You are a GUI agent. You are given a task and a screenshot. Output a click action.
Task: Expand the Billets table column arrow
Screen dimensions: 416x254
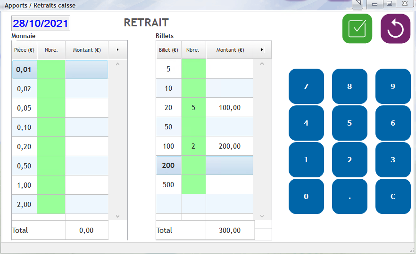[x=262, y=50]
